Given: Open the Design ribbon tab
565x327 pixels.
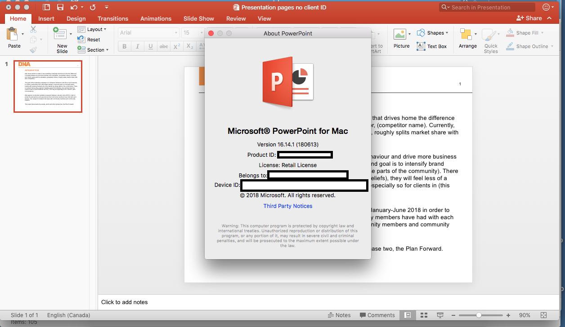Looking at the screenshot, I should click(x=76, y=18).
